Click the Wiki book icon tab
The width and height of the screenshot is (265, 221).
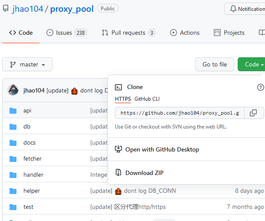tap(262, 33)
